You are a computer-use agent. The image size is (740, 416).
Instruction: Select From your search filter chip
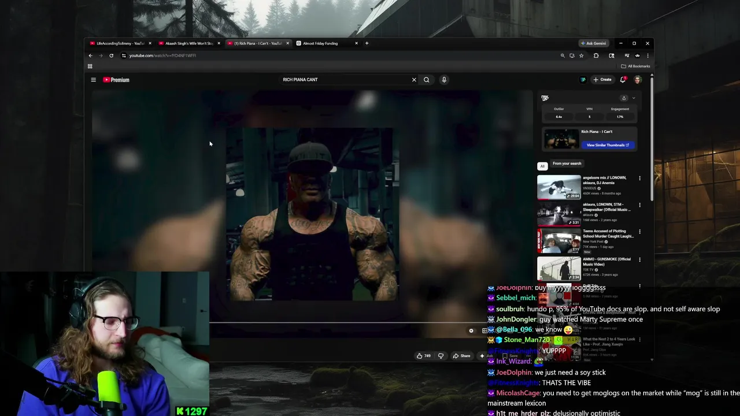567,164
